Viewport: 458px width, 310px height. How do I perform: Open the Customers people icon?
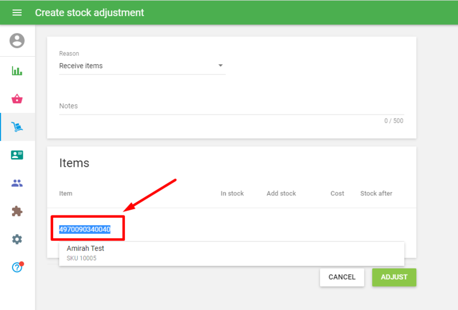[x=17, y=183]
